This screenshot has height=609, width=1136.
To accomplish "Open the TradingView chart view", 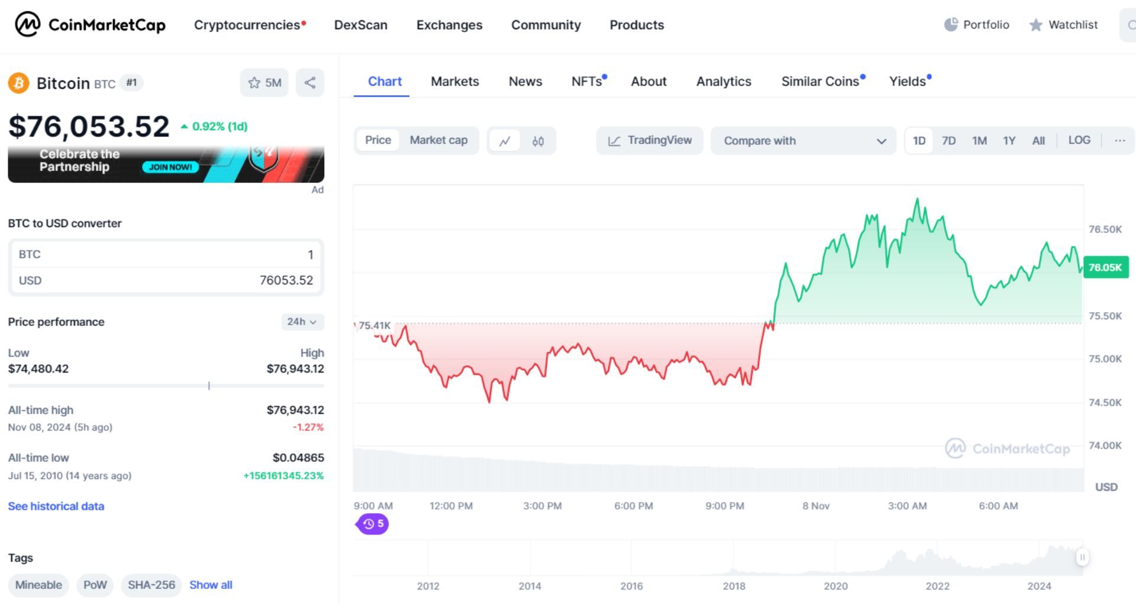I will pos(649,141).
